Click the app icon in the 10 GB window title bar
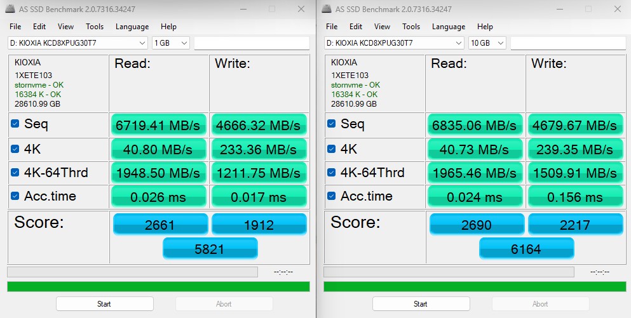631x318 pixels. point(327,9)
